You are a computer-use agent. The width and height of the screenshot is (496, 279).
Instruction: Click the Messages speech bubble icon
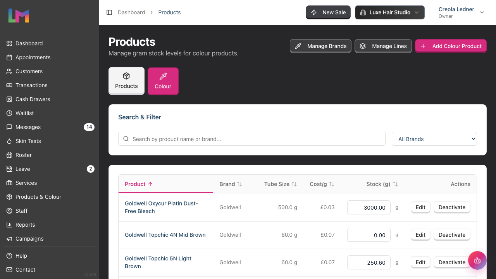(9, 127)
